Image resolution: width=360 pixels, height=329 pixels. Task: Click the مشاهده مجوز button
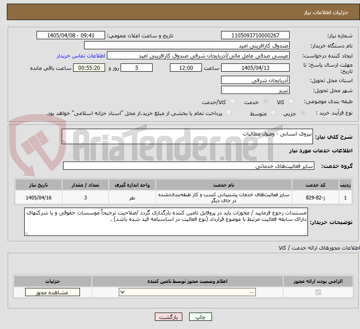(53, 292)
